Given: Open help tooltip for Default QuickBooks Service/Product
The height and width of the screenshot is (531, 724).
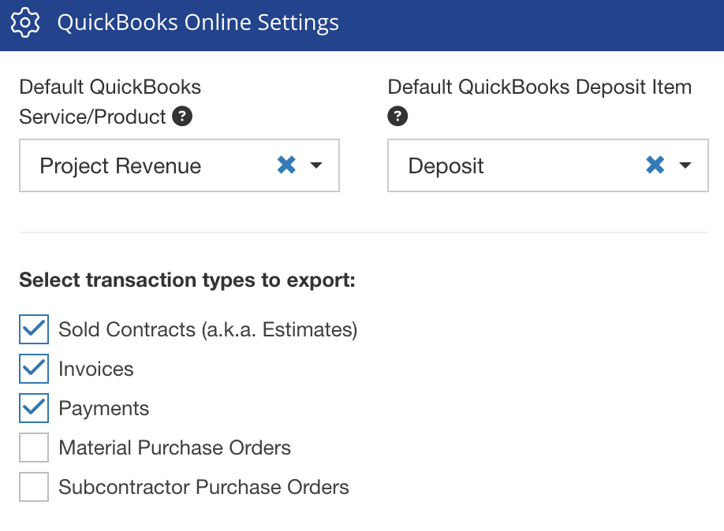Looking at the screenshot, I should (x=182, y=116).
